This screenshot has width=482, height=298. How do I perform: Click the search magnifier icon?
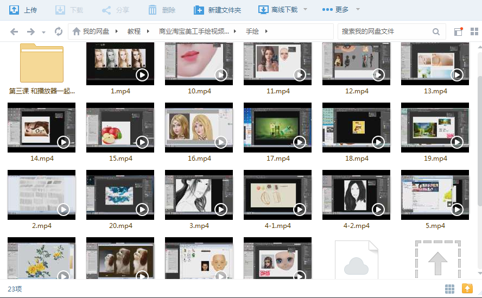pyautogui.click(x=436, y=31)
